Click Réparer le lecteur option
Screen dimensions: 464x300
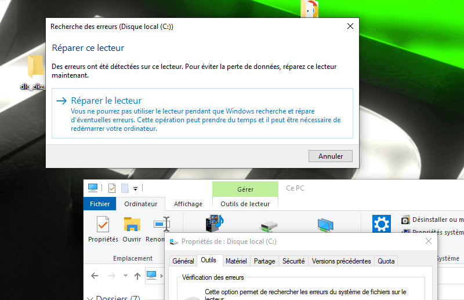202,113
